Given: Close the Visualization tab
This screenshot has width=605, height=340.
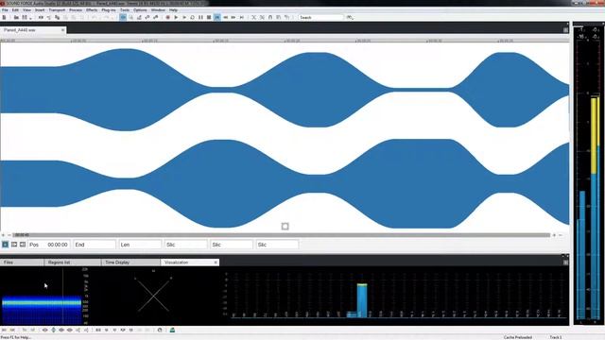Looking at the screenshot, I should 216,263.
